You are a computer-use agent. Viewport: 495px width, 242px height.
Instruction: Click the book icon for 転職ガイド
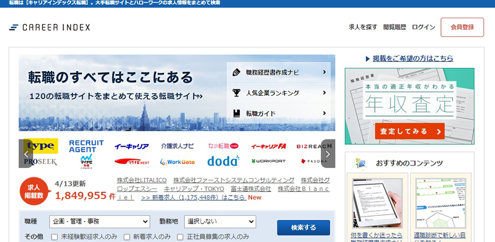pos(236,113)
